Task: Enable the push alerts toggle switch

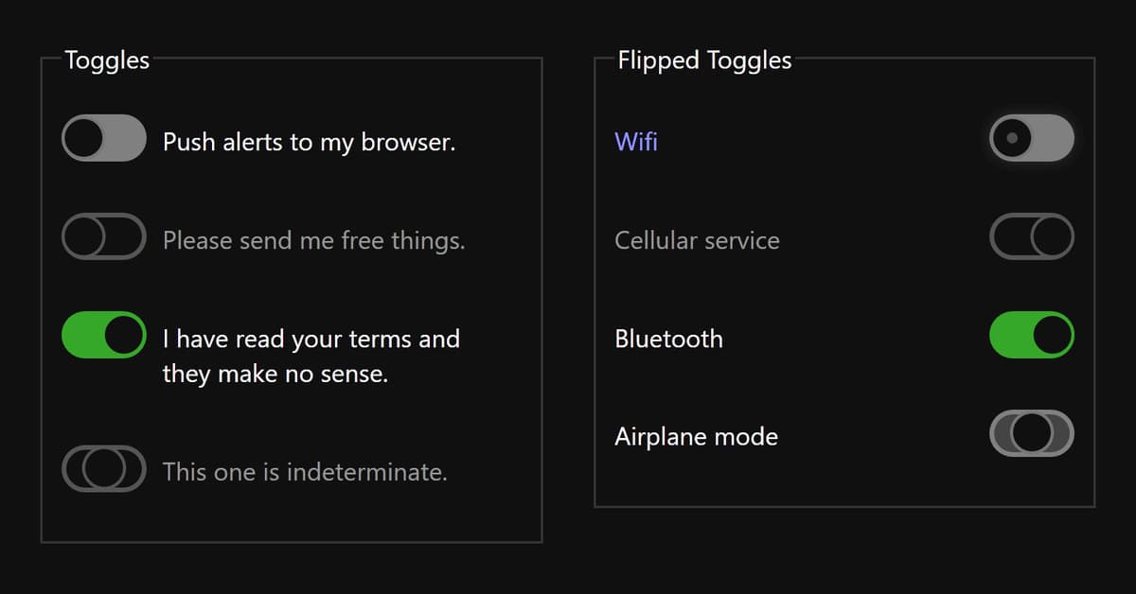Action: [104, 138]
